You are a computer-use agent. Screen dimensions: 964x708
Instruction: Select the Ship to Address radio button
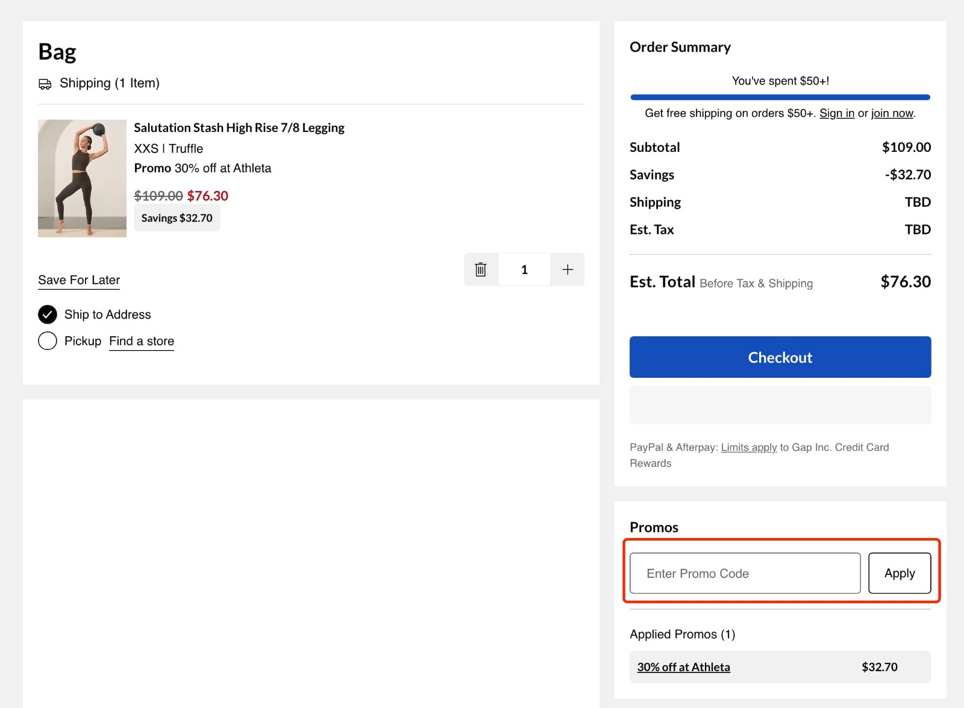[x=47, y=314]
